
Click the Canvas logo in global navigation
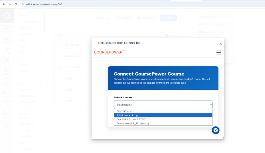click(x=7, y=15)
